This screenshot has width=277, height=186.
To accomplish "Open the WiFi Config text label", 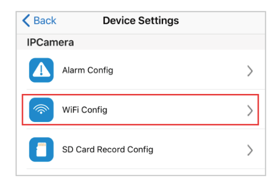I will point(85,110).
